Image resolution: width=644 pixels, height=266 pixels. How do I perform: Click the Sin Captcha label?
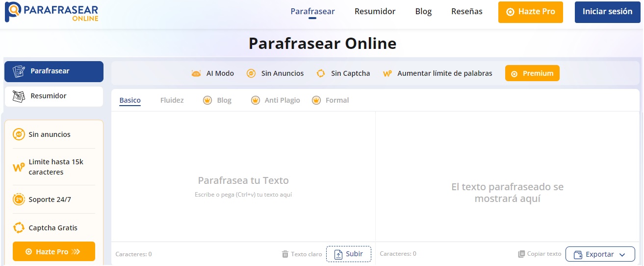(x=350, y=73)
